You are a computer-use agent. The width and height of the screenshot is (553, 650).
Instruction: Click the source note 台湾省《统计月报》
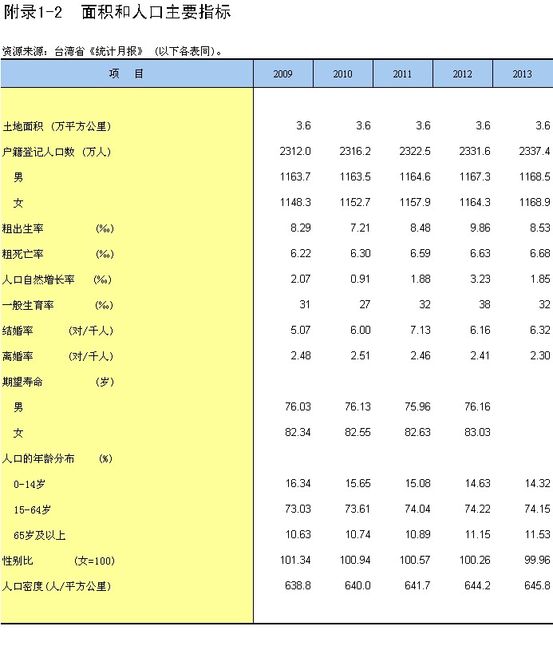99,51
